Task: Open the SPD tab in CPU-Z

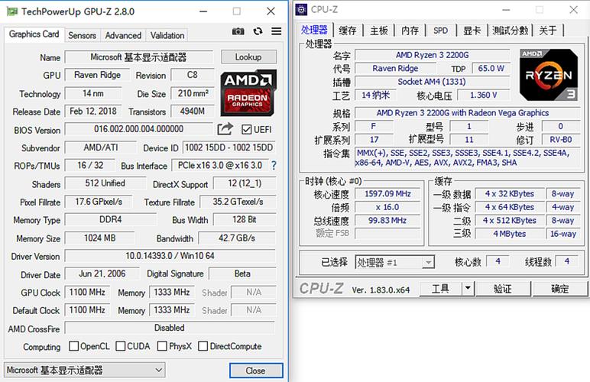Action: pos(441,31)
